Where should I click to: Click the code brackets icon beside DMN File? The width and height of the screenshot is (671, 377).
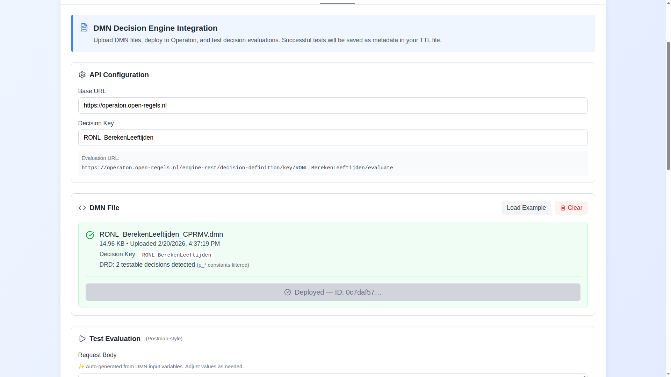point(82,208)
